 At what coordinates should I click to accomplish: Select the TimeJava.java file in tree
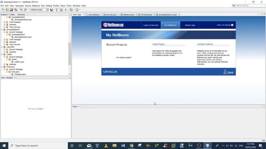click(x=20, y=74)
